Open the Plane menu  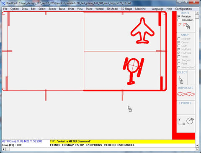89,9
